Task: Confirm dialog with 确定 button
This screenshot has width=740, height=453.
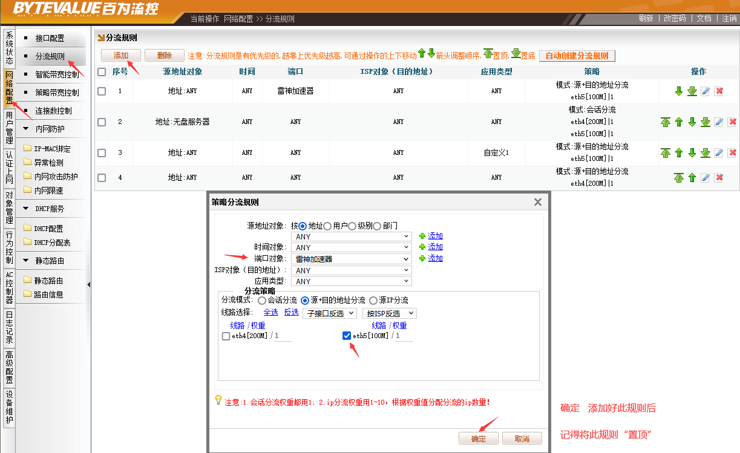Action: [x=479, y=438]
